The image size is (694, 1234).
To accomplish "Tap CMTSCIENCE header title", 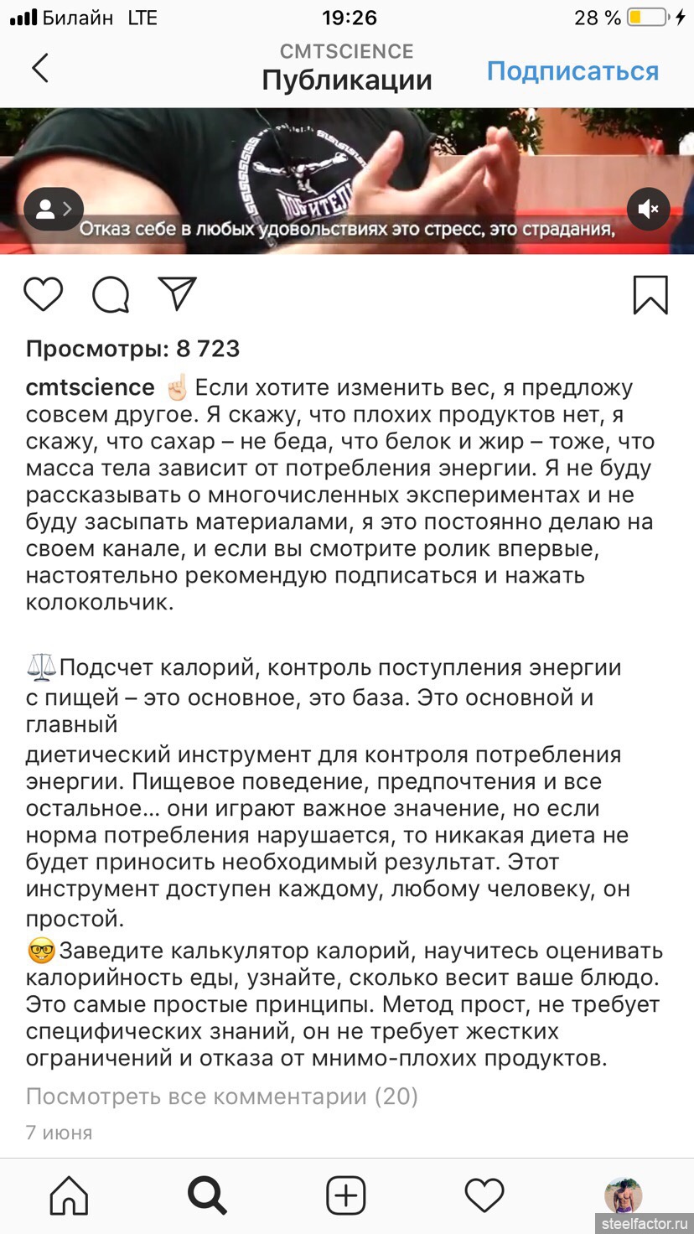I will (347, 52).
